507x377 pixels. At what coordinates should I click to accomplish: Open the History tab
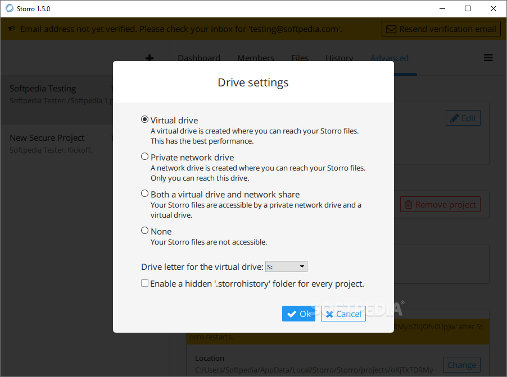339,58
